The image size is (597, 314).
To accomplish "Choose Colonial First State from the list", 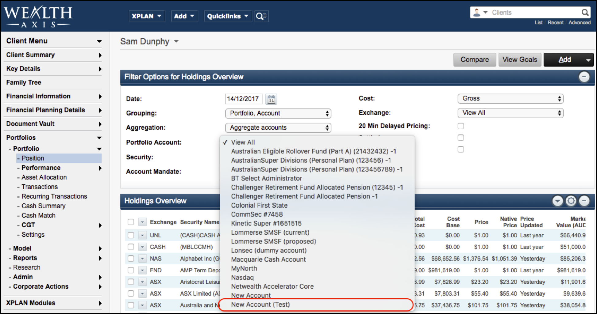I will pos(259,206).
